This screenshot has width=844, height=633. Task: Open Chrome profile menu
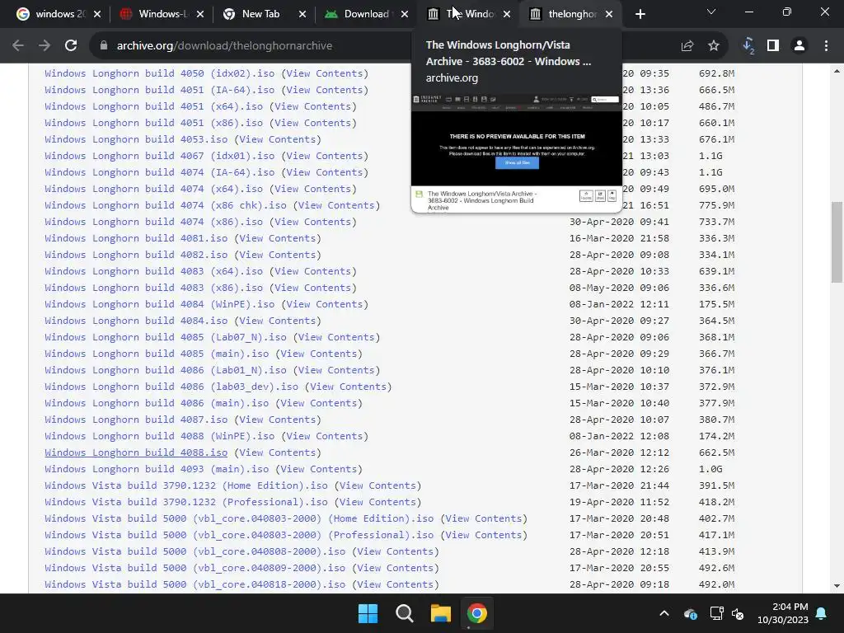click(x=799, y=46)
